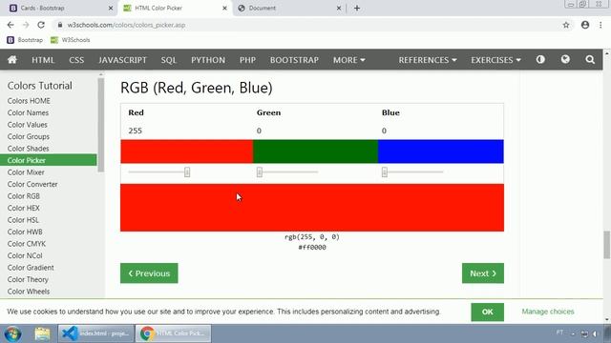The width and height of the screenshot is (611, 343).
Task: Open the PYTHON menu item
Action: 208,60
